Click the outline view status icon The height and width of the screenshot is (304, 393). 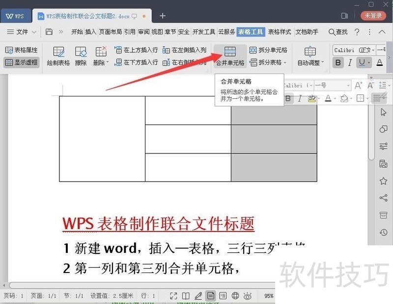coord(223,296)
